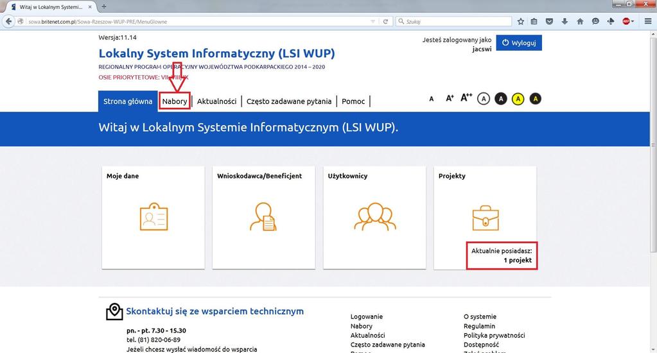This screenshot has height=353, width=657.
Task: Click the Pocket icon in browser toolbar
Action: (x=549, y=21)
